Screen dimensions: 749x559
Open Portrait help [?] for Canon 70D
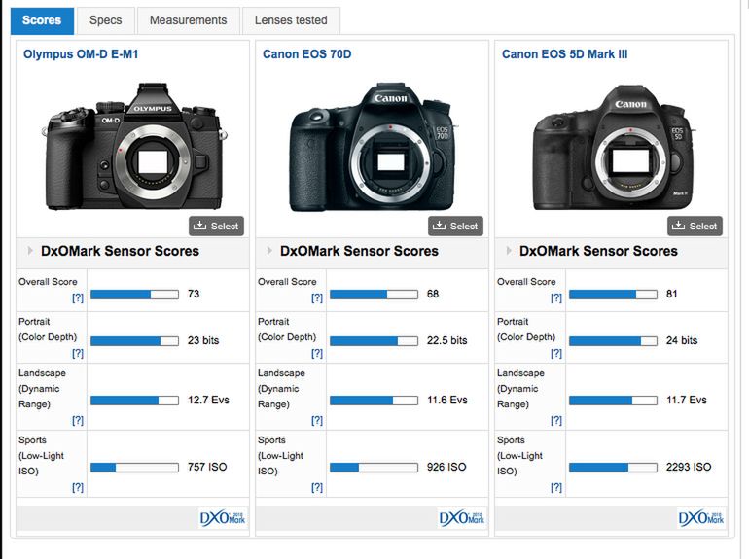317,353
